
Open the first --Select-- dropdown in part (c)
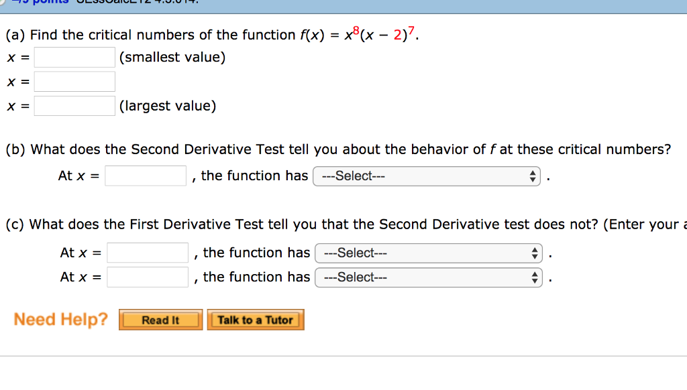(x=427, y=253)
